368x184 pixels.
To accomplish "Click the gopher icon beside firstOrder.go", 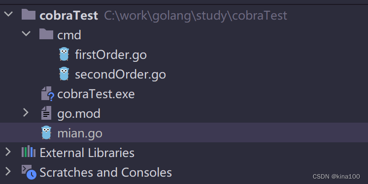I will pos(64,54).
